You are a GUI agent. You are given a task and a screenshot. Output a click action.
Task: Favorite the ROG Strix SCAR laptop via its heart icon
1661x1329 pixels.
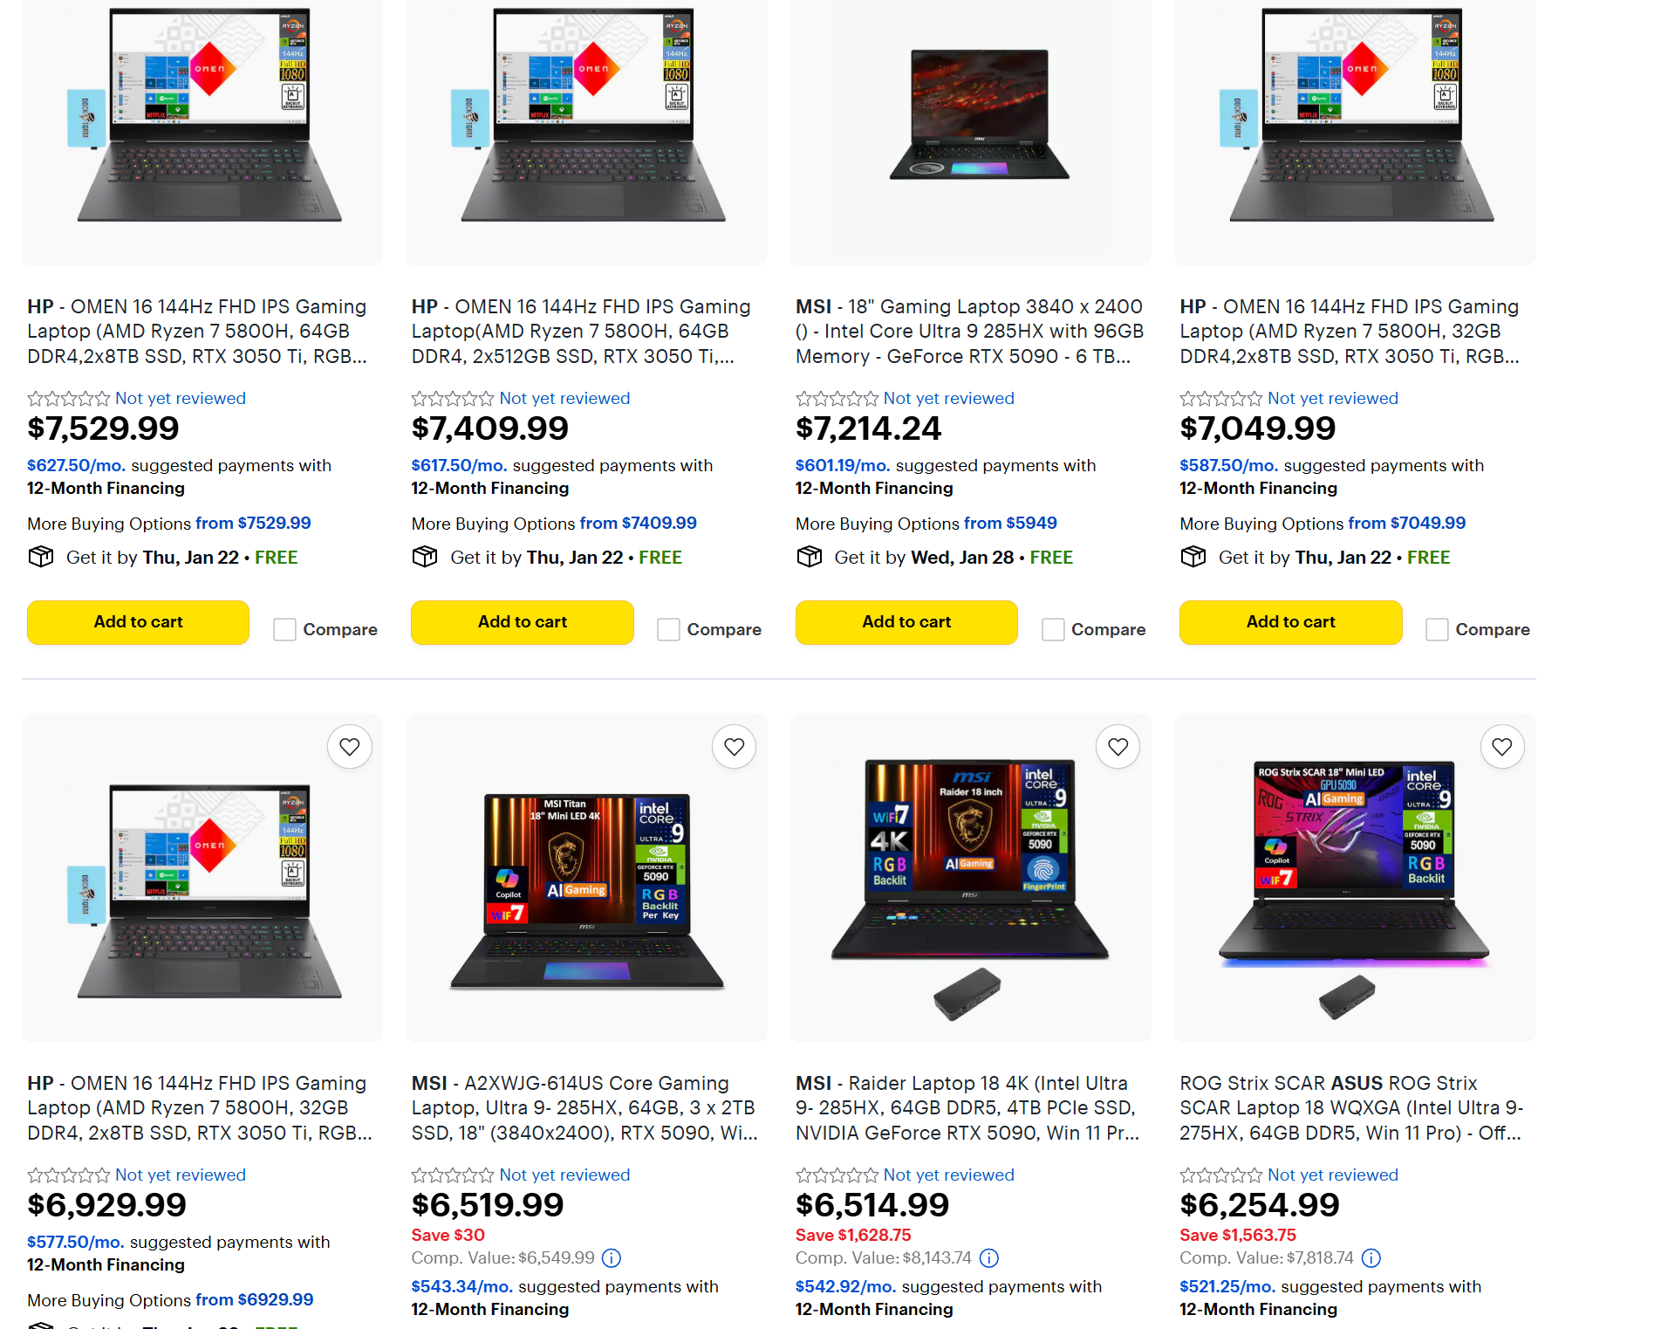1501,747
